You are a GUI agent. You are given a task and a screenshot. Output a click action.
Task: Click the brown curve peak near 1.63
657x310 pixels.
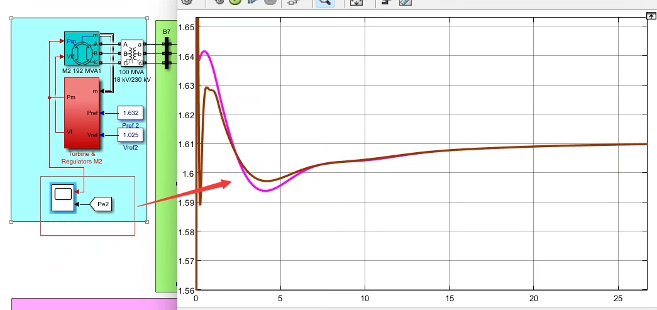207,87
